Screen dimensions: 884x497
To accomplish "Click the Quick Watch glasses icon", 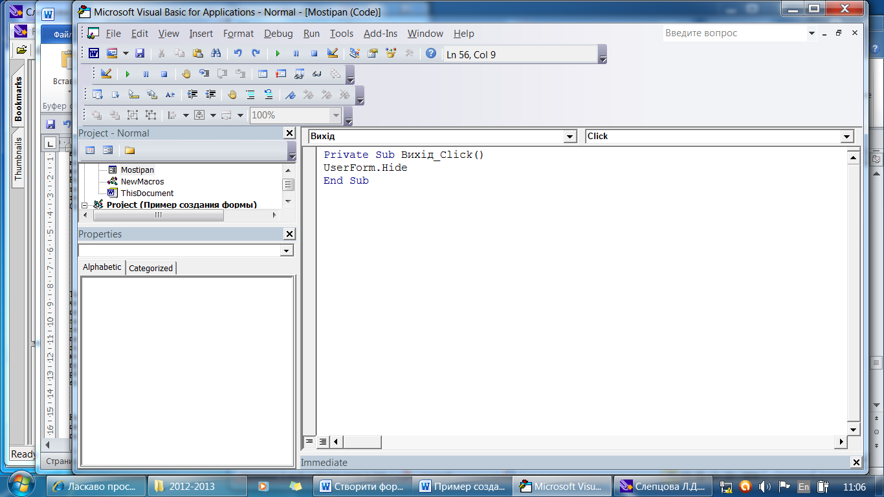I will 317,74.
